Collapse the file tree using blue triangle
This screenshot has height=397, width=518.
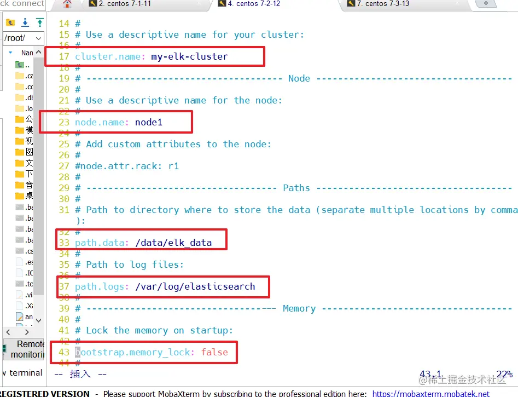pos(10,53)
